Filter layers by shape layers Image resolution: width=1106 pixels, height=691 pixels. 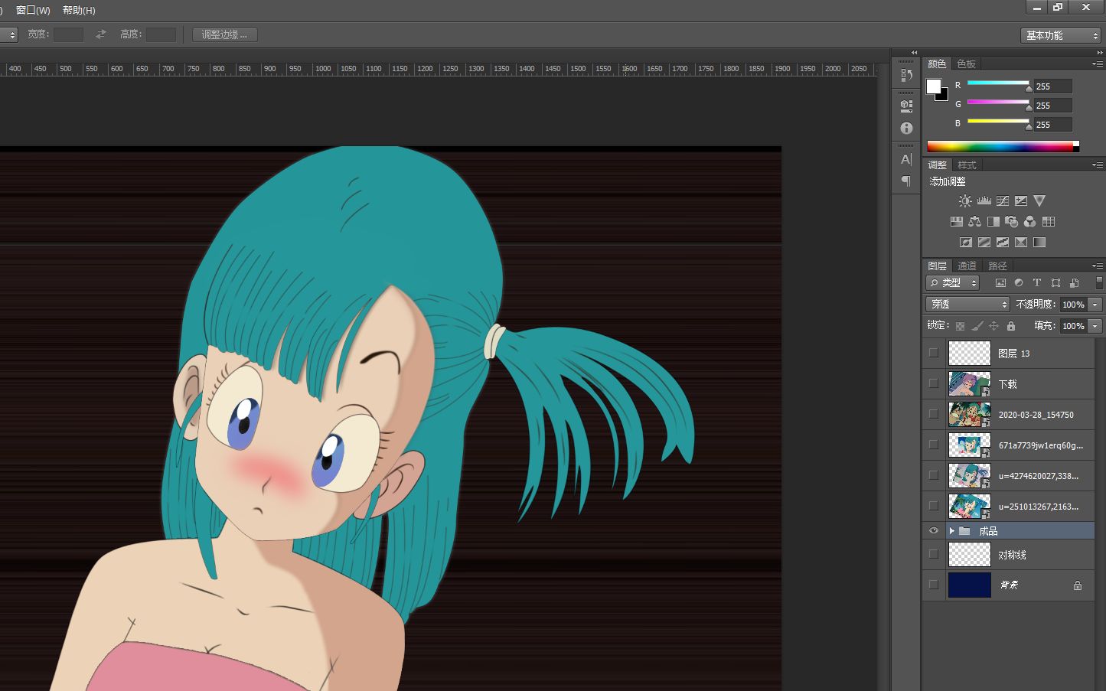click(x=1055, y=283)
